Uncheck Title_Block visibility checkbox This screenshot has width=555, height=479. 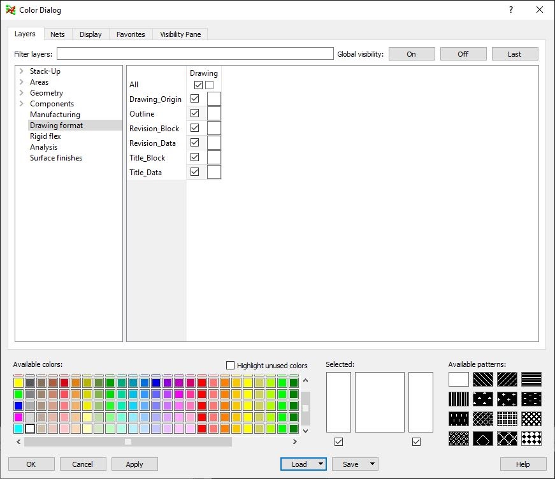tap(195, 157)
